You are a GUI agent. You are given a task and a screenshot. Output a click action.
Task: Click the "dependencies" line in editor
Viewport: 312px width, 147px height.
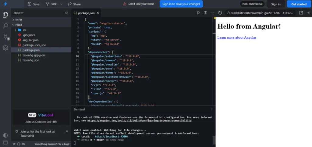tap(101, 52)
